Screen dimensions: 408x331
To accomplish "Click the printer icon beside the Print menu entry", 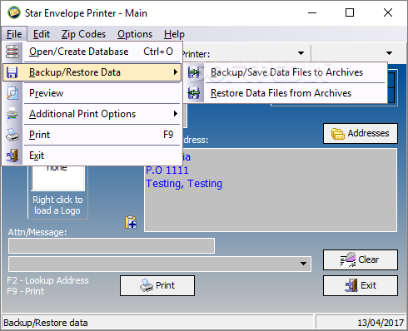I will pyautogui.click(x=12, y=135).
